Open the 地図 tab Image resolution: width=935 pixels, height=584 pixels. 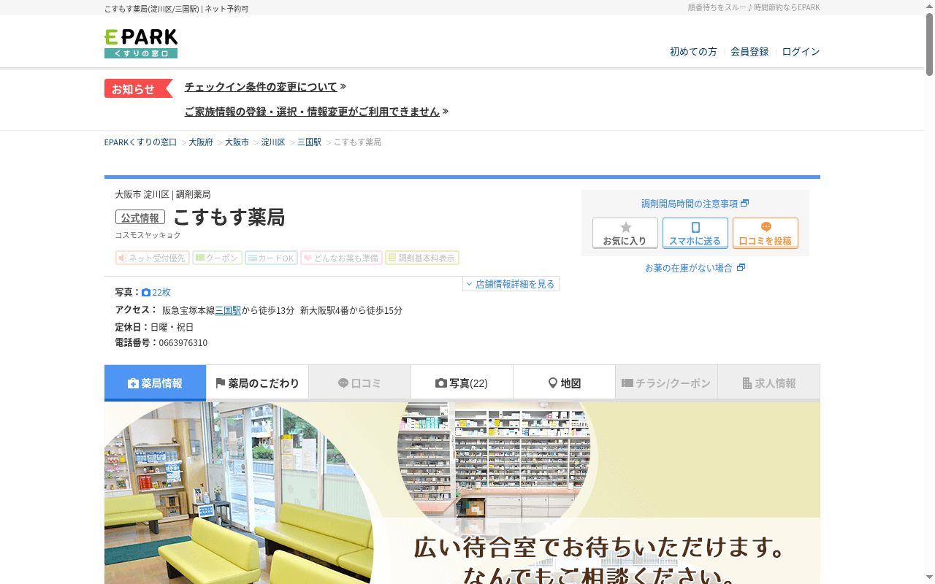point(564,383)
